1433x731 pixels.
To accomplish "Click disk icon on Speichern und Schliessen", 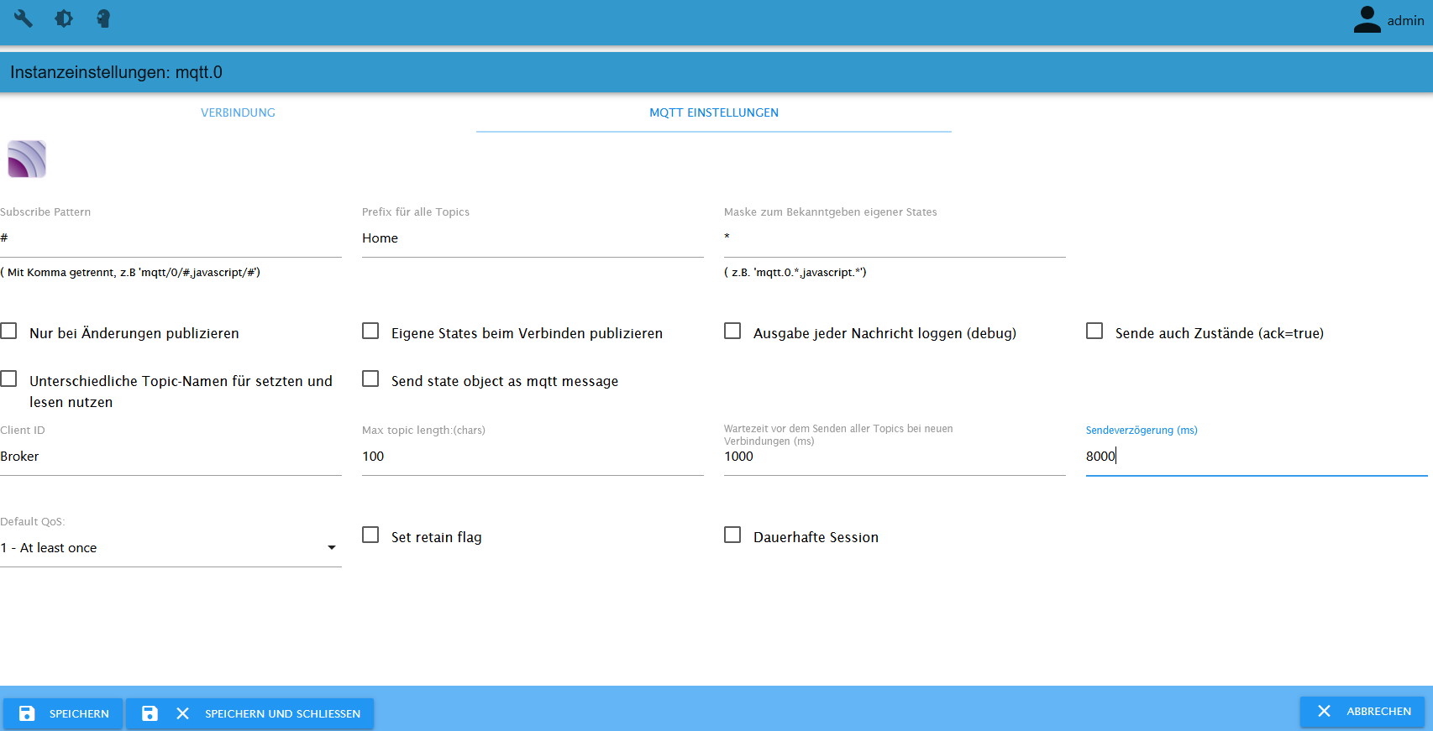I will pyautogui.click(x=150, y=713).
